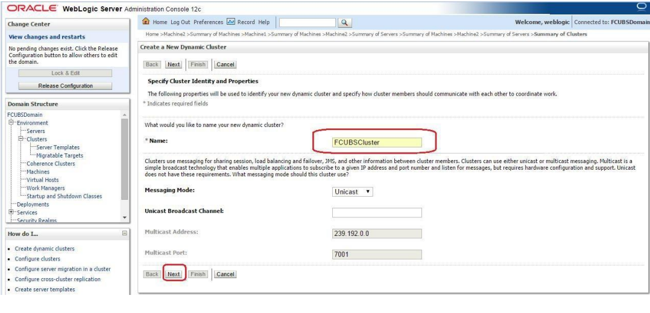This screenshot has width=650, height=313.
Task: Click the bottom Cancel button
Action: pyautogui.click(x=226, y=274)
